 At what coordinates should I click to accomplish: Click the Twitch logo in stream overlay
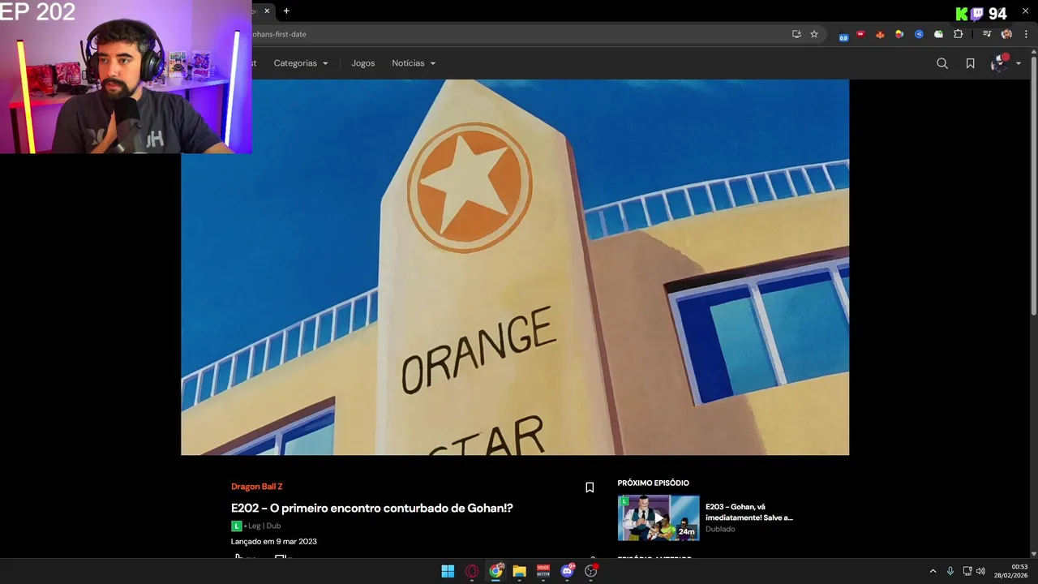coord(977,14)
